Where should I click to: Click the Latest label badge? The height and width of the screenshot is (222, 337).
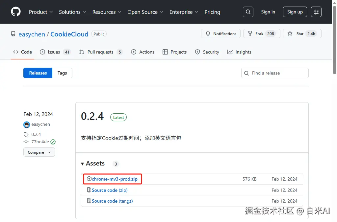[x=118, y=117]
